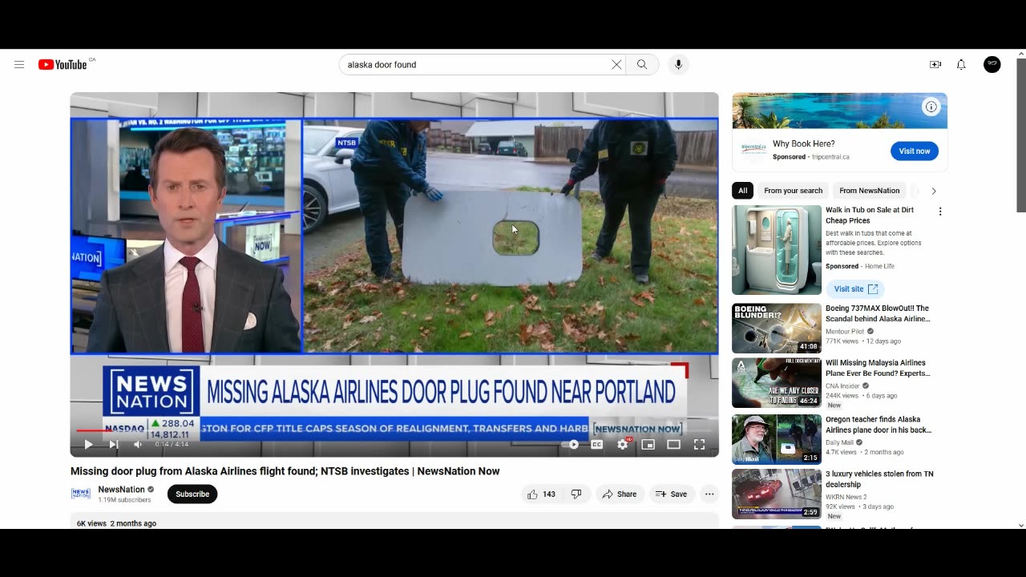Mute the video volume
The width and height of the screenshot is (1026, 577).
tap(138, 444)
